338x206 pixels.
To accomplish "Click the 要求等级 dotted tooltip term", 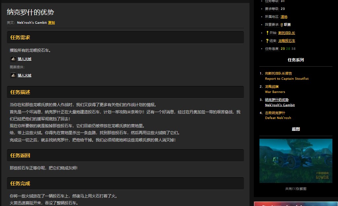I will pos(272,8).
